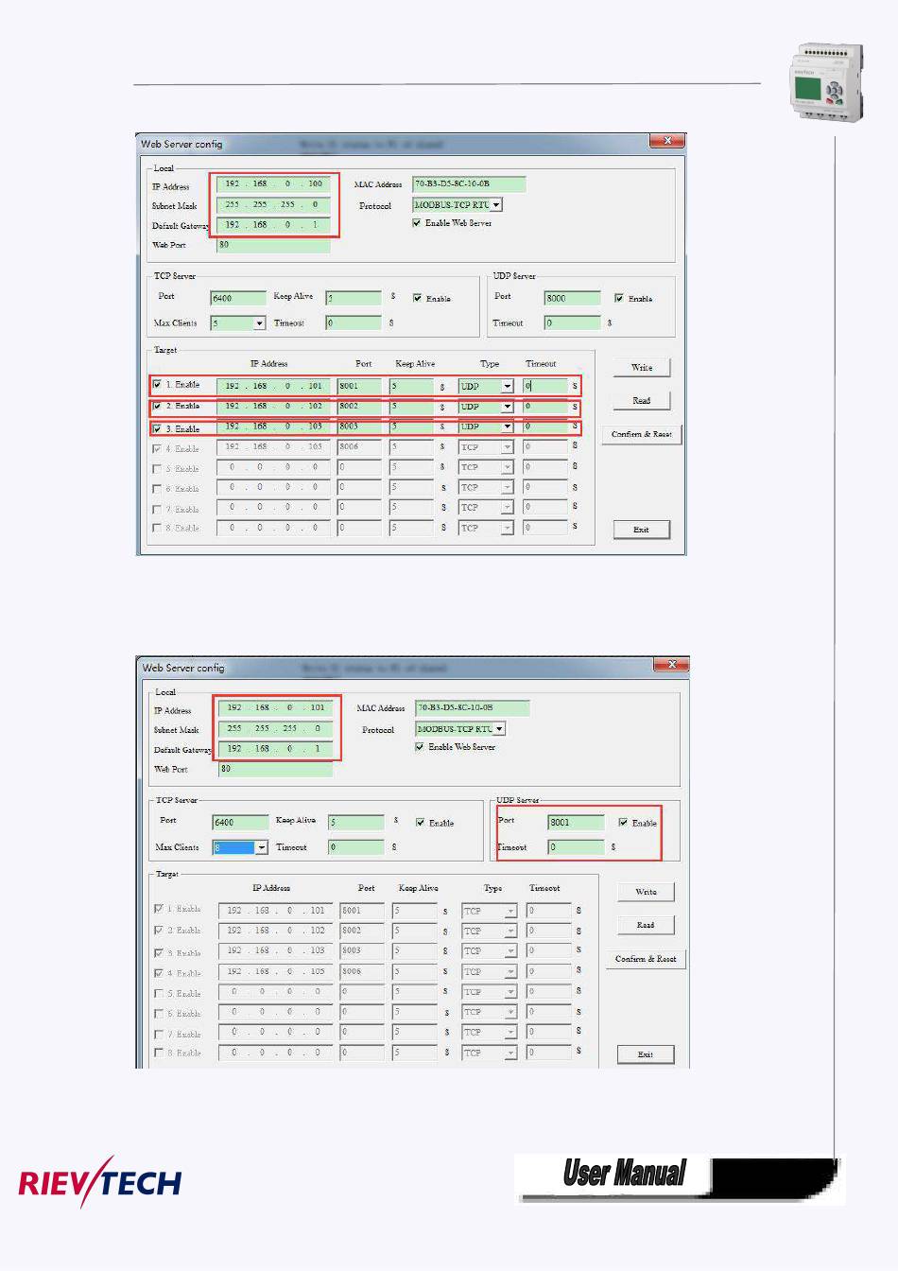Image resolution: width=898 pixels, height=1271 pixels.
Task: Click Web Port field in lower dialog
Action: (x=276, y=769)
